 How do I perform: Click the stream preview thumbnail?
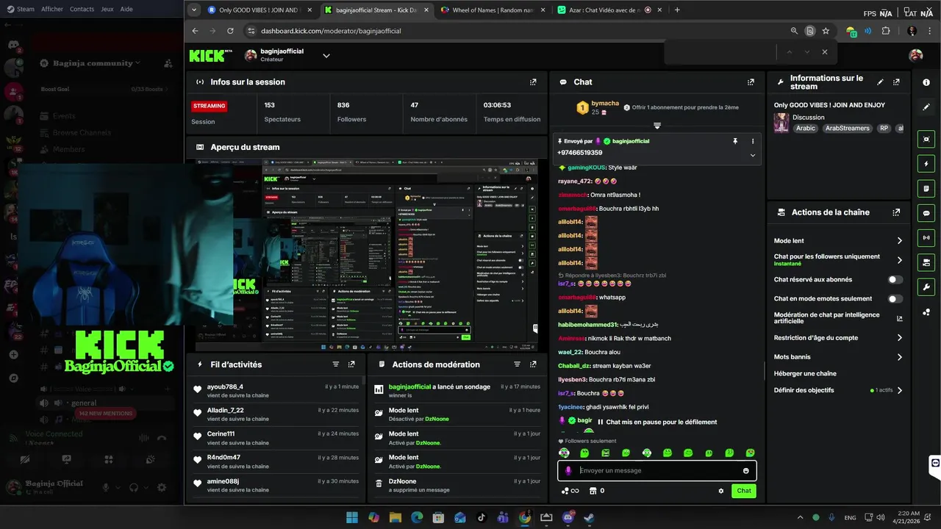(365, 255)
